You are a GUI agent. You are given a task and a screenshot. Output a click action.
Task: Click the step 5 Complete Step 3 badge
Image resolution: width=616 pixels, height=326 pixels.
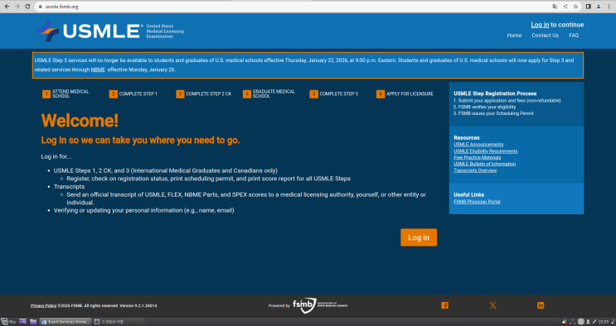(x=313, y=94)
